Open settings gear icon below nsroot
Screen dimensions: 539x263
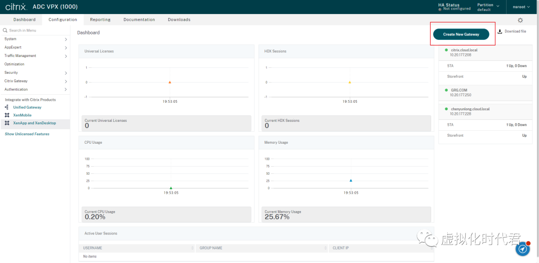coord(520,20)
